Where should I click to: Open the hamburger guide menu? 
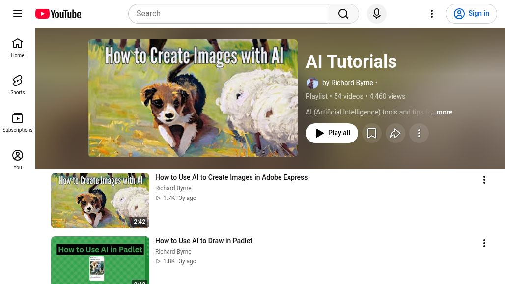(x=18, y=14)
